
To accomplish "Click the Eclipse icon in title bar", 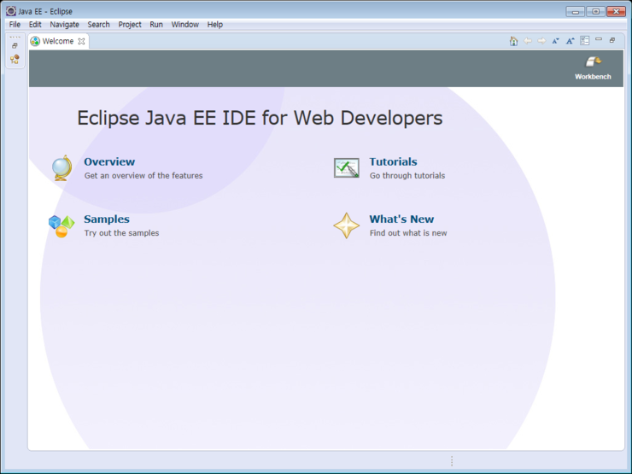I will tap(11, 11).
